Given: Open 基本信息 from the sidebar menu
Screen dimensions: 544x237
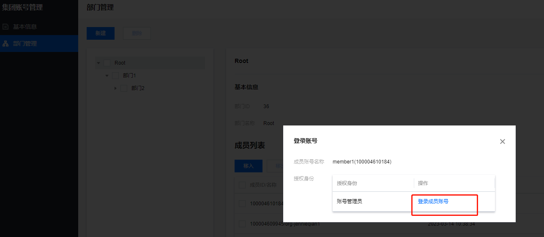Looking at the screenshot, I should pyautogui.click(x=25, y=27).
